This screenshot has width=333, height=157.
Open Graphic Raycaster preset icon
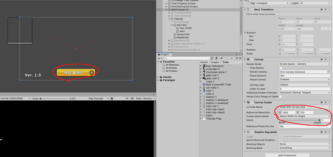pos(326,132)
